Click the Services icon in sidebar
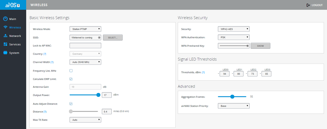The height and width of the screenshot is (129, 327). coord(6,44)
